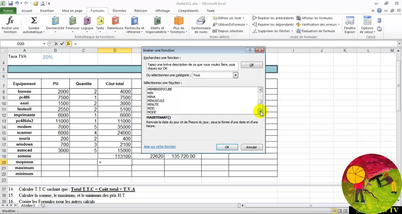402x214 pixels.
Task: Click Calculer maintenant calculator icon
Action: (x=379, y=21)
